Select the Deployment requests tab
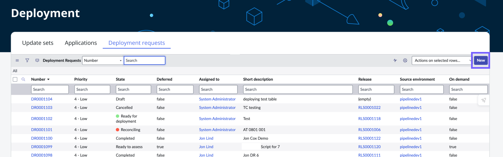503x157 pixels. tap(137, 43)
